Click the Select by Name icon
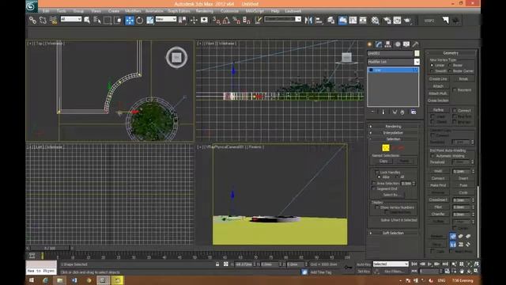 (97, 20)
